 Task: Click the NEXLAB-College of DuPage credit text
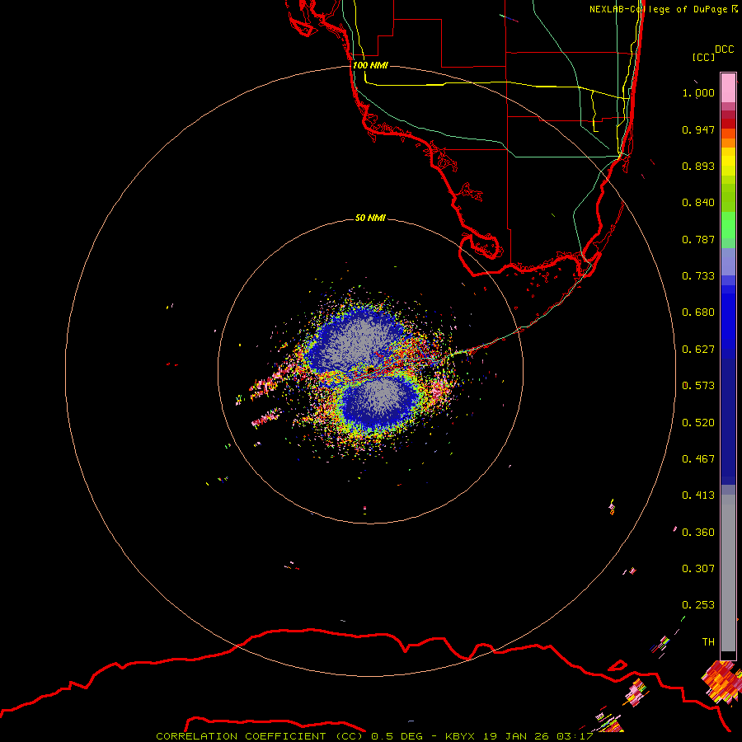(658, 9)
